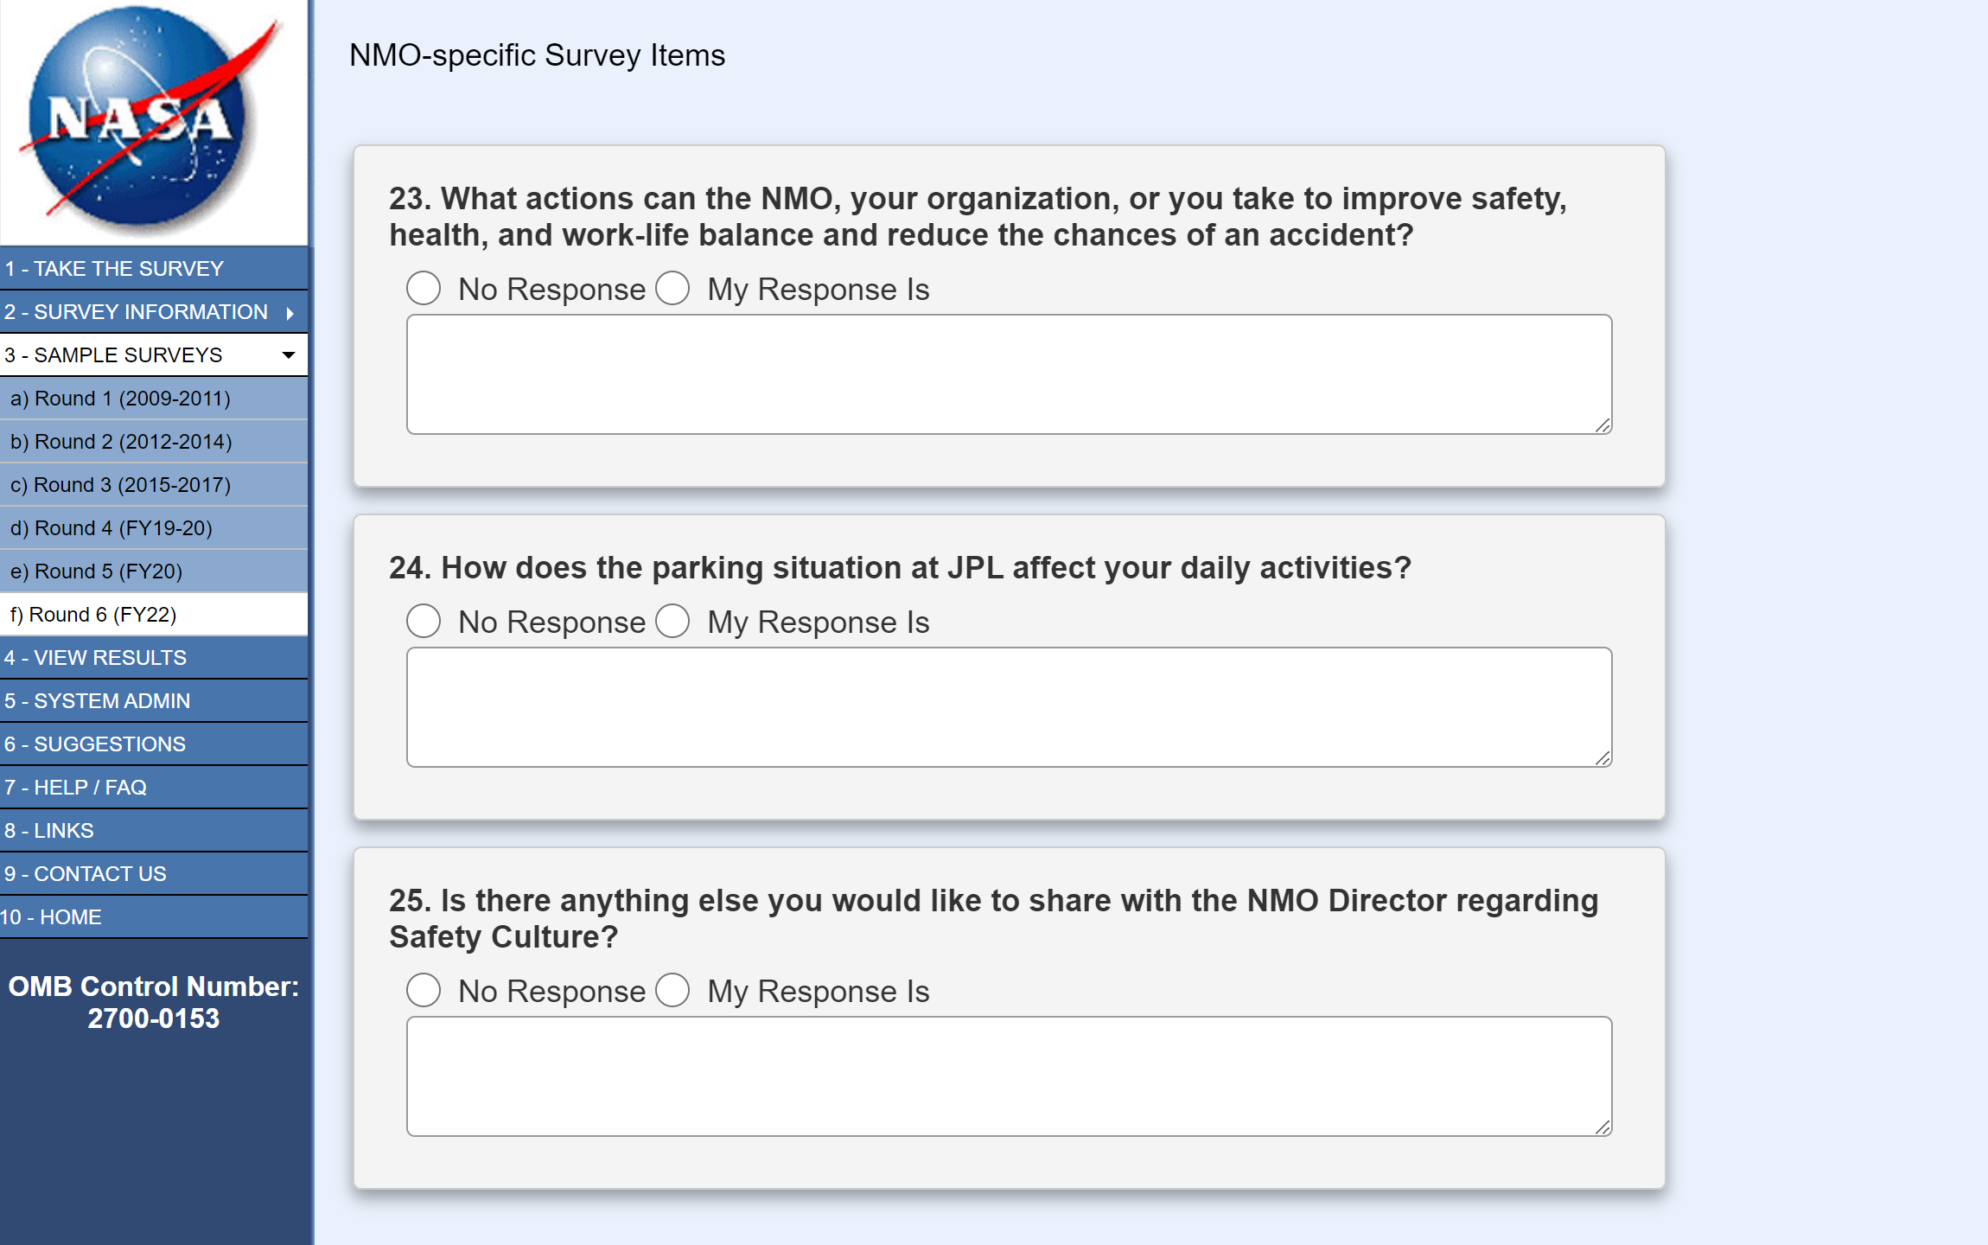Open Round 4 (FY19-20) sample survey
1988x1245 pixels.
coord(111,528)
